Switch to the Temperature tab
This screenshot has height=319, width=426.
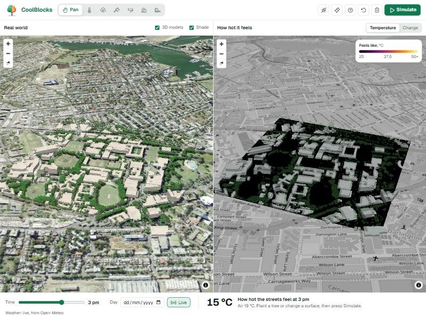383,28
